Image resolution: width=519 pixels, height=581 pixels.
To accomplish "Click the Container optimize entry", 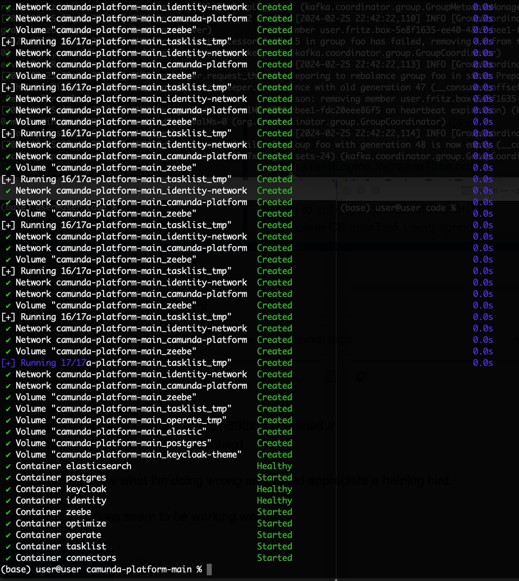I will pyautogui.click(x=61, y=524).
